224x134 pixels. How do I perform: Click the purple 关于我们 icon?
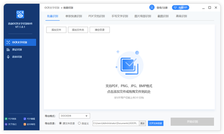6,124
